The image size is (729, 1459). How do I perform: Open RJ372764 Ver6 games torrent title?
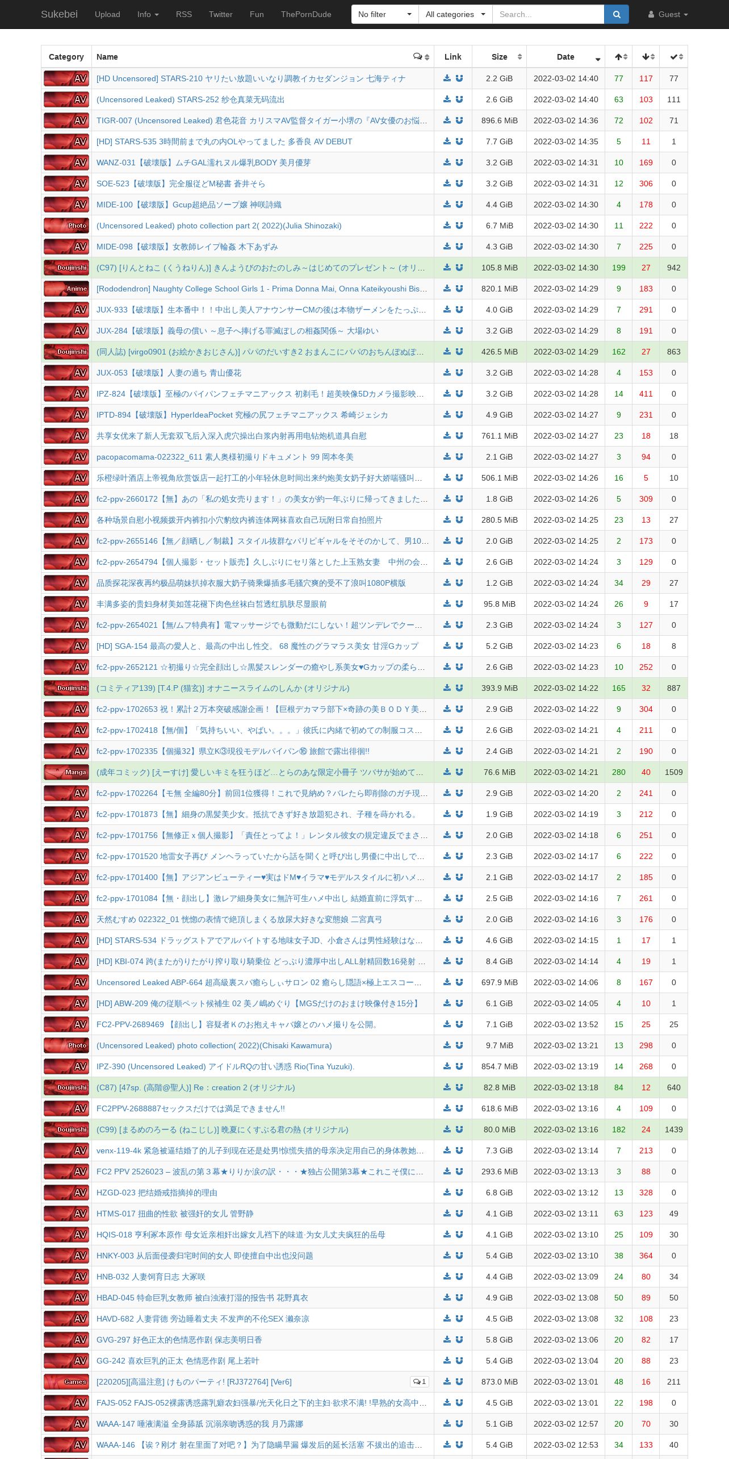point(194,1382)
